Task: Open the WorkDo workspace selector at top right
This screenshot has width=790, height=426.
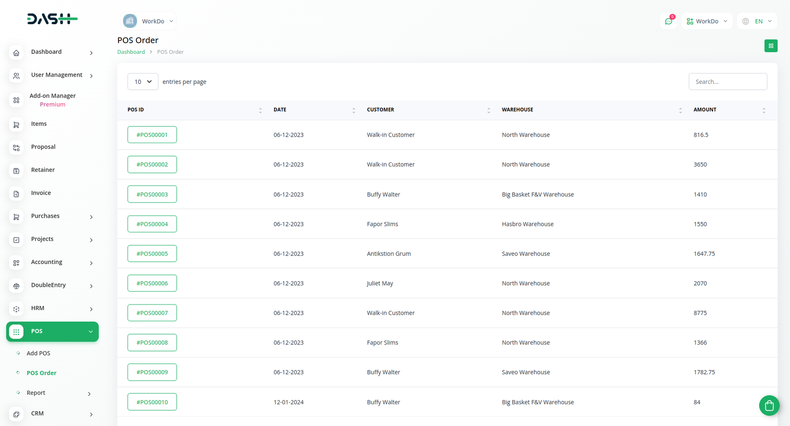Action: click(x=707, y=21)
